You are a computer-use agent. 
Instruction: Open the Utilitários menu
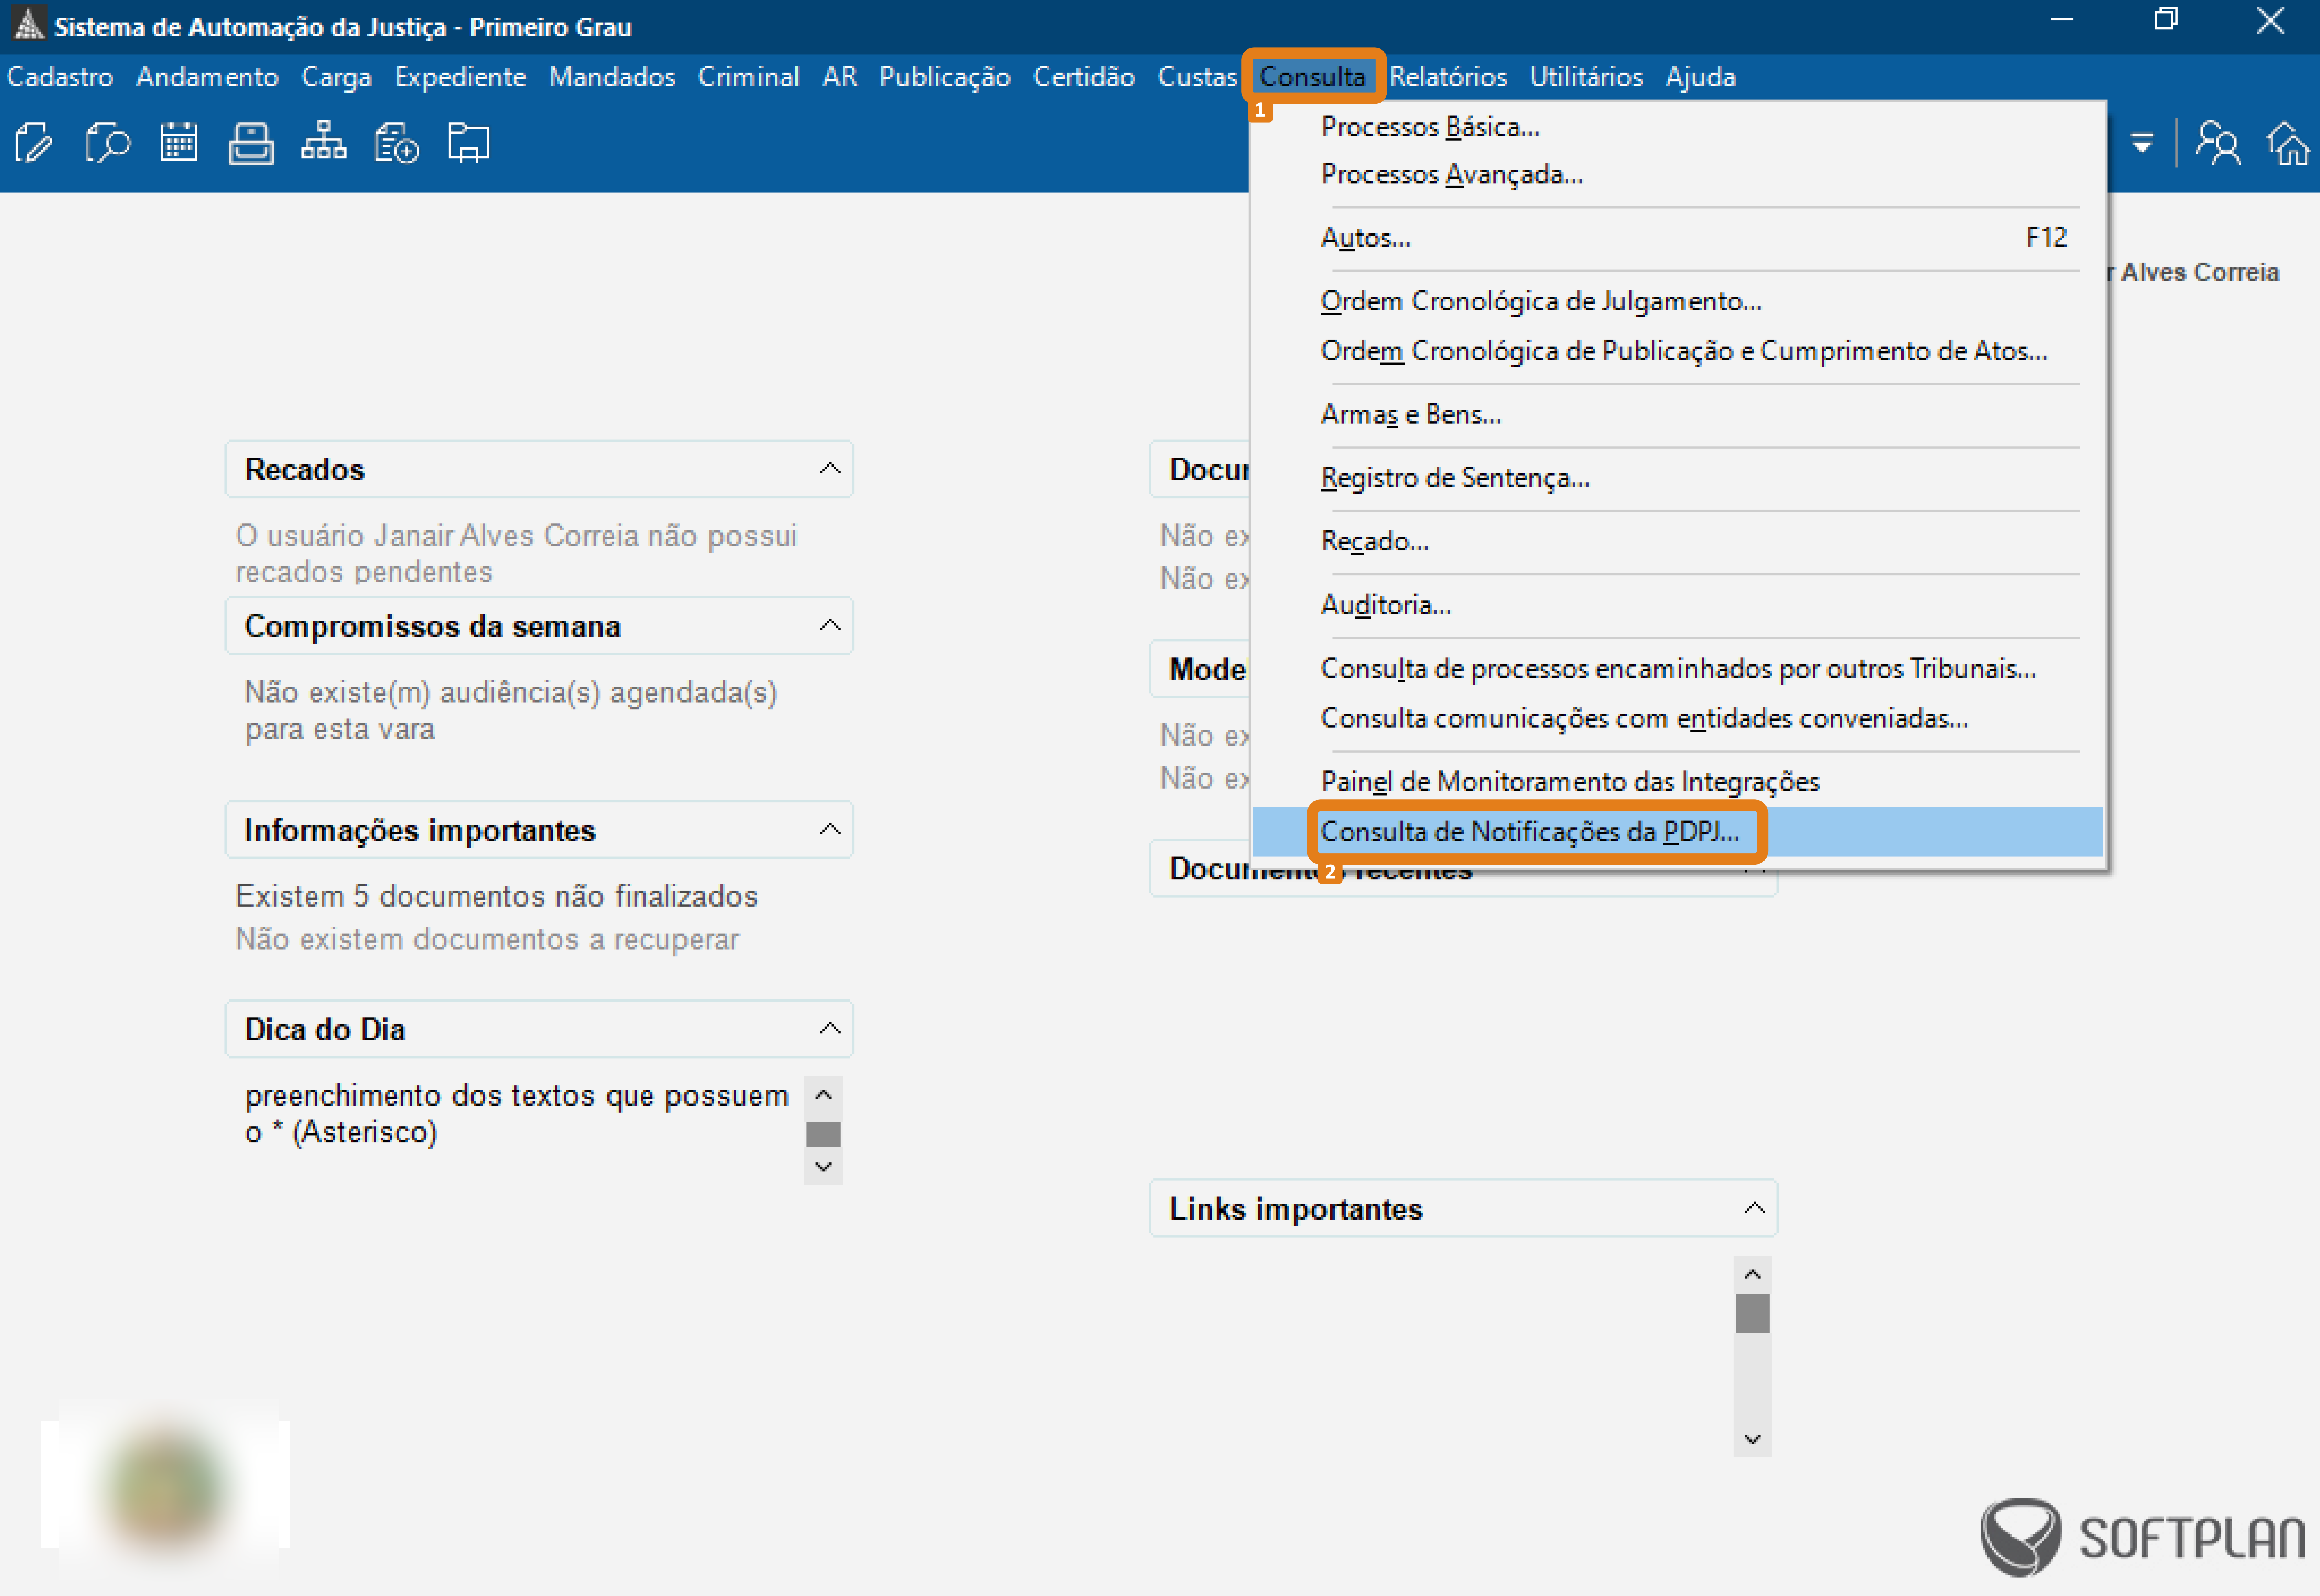coord(1586,77)
